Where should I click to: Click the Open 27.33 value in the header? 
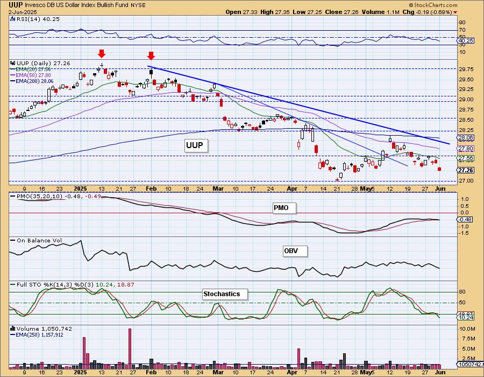pyautogui.click(x=240, y=12)
